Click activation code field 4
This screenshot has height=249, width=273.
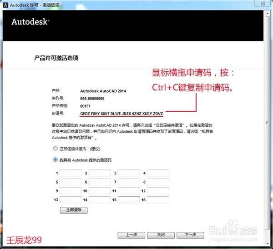[158, 173]
